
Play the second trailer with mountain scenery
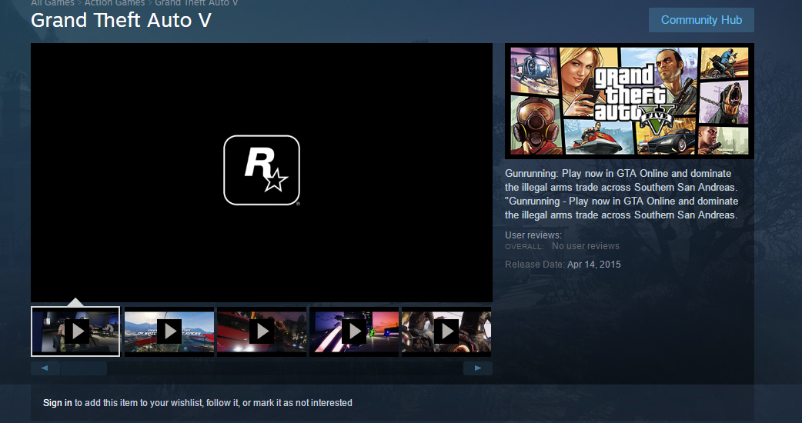pos(169,331)
